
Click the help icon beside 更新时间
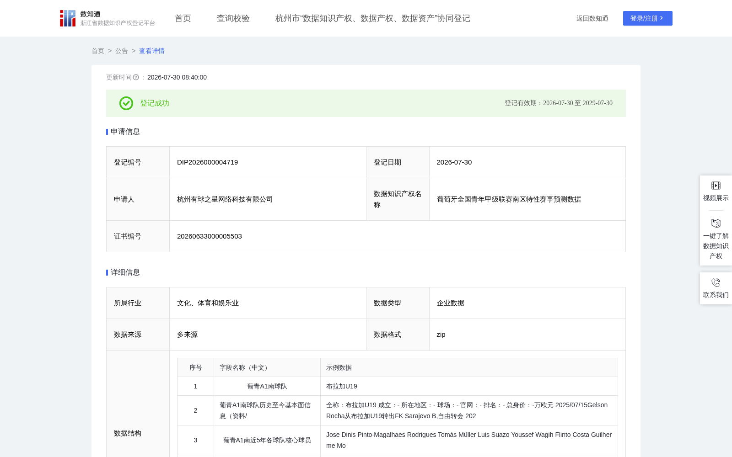(136, 77)
